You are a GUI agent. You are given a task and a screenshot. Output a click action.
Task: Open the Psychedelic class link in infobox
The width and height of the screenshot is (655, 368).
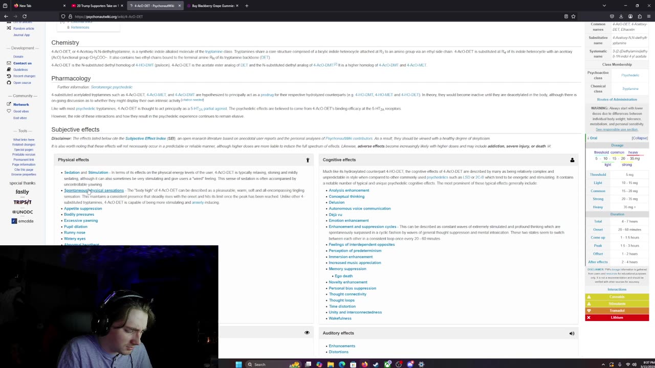630,75
